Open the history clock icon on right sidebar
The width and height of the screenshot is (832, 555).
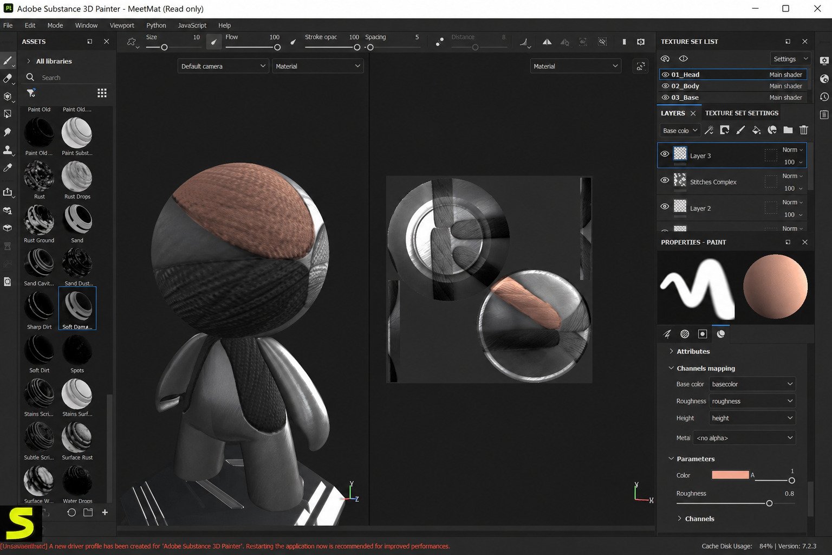point(824,97)
